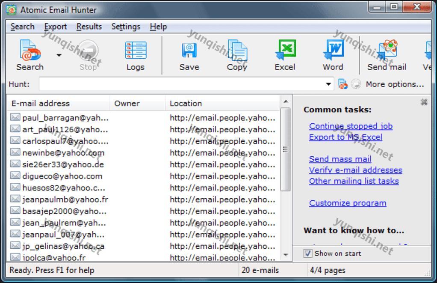Viewport: 437px width, 283px height.
Task: Open the Settings menu
Action: (126, 27)
